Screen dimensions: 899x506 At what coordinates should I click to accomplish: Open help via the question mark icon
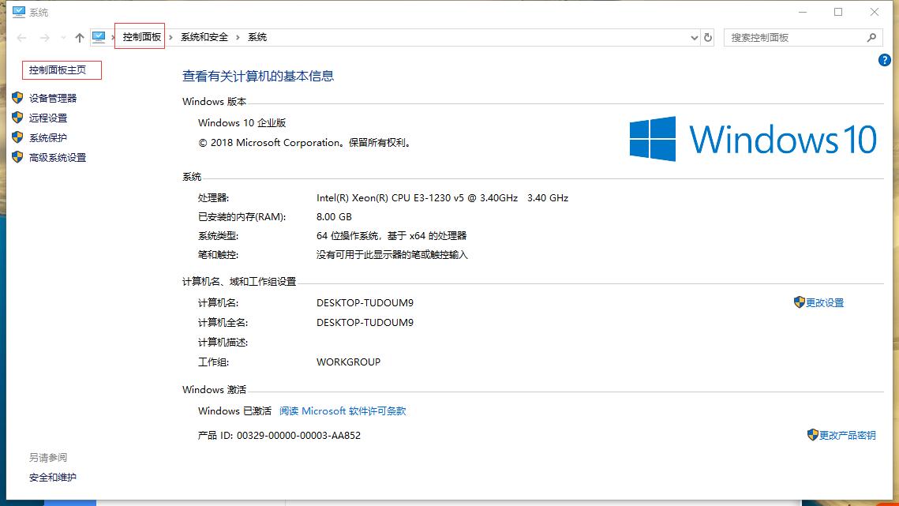[885, 60]
